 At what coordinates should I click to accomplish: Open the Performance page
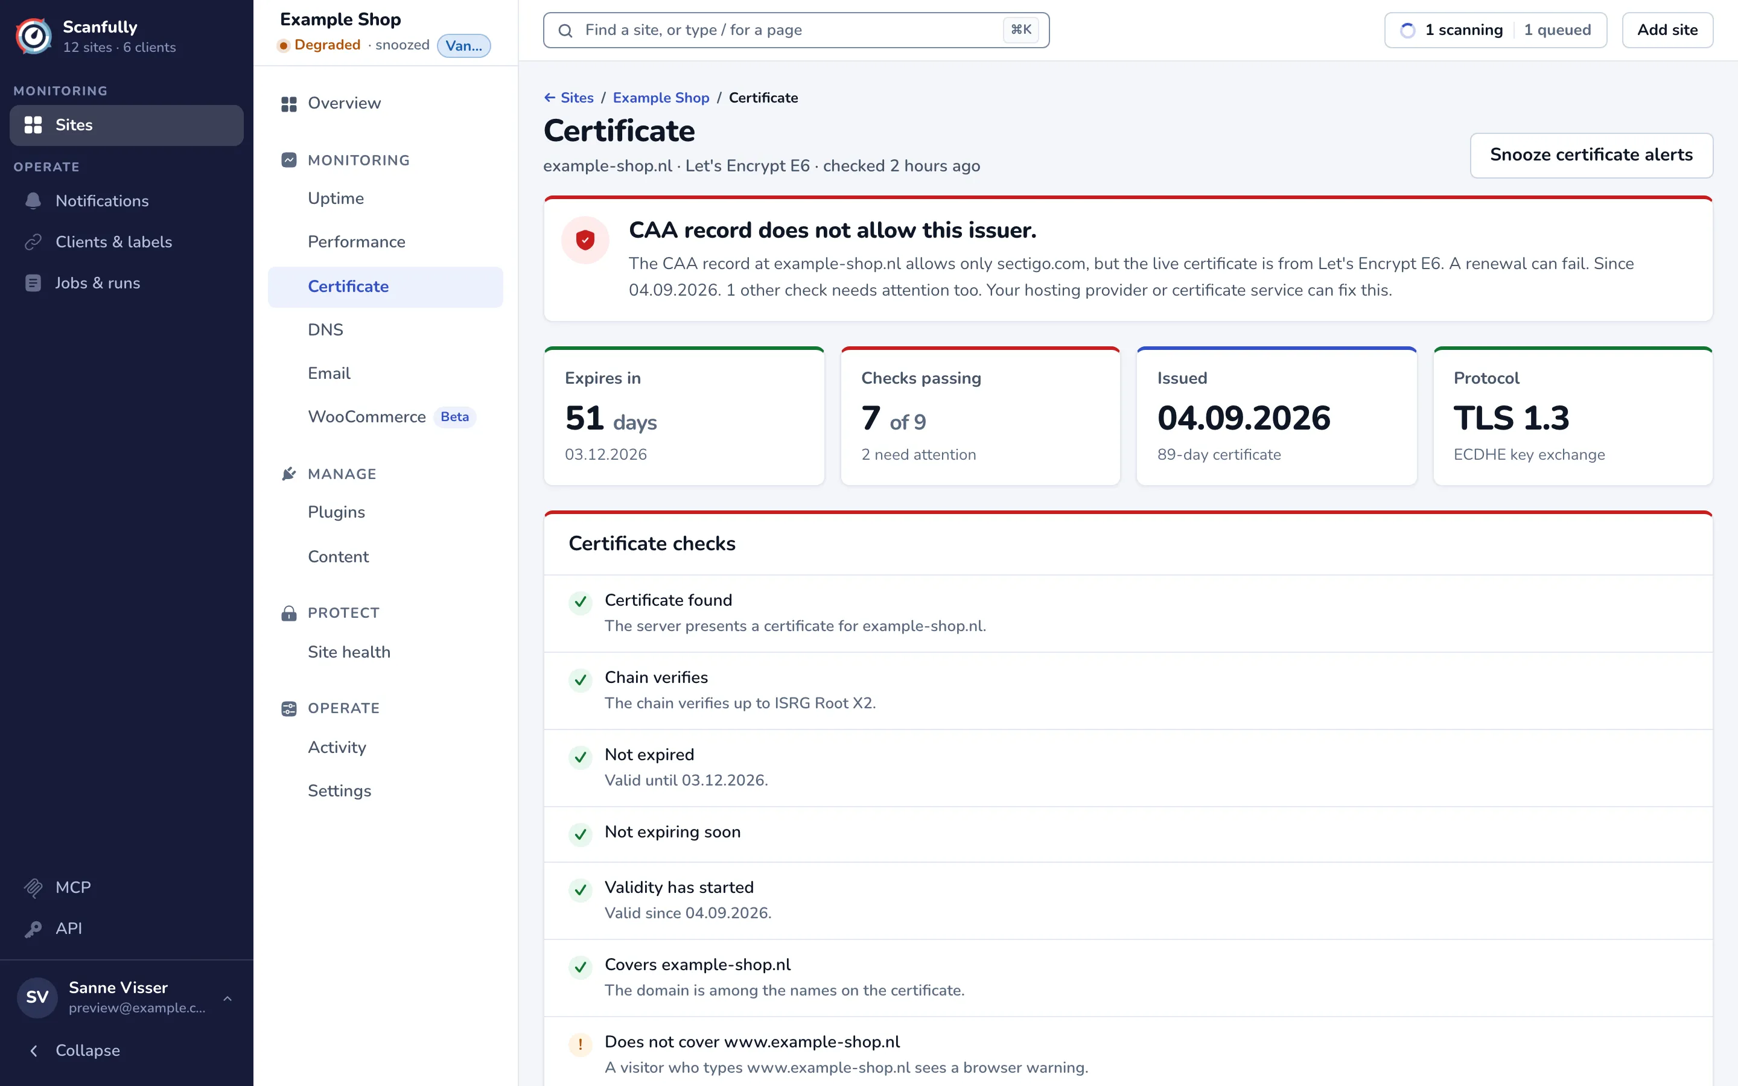(x=386, y=242)
